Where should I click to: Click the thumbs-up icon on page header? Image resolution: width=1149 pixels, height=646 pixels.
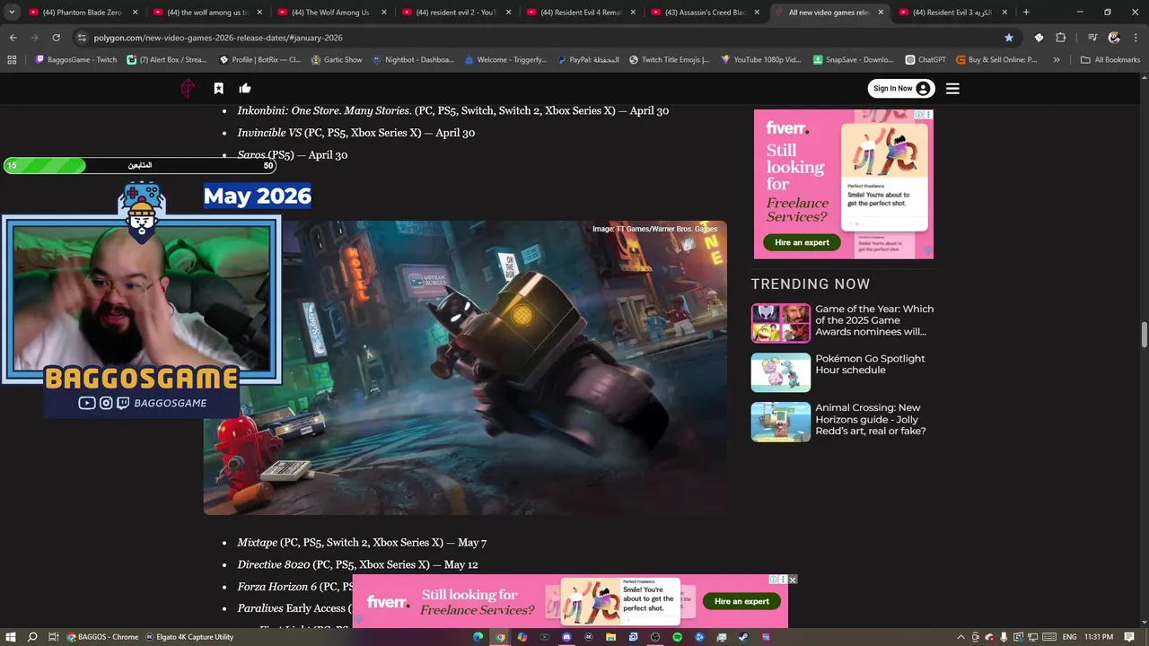point(245,88)
